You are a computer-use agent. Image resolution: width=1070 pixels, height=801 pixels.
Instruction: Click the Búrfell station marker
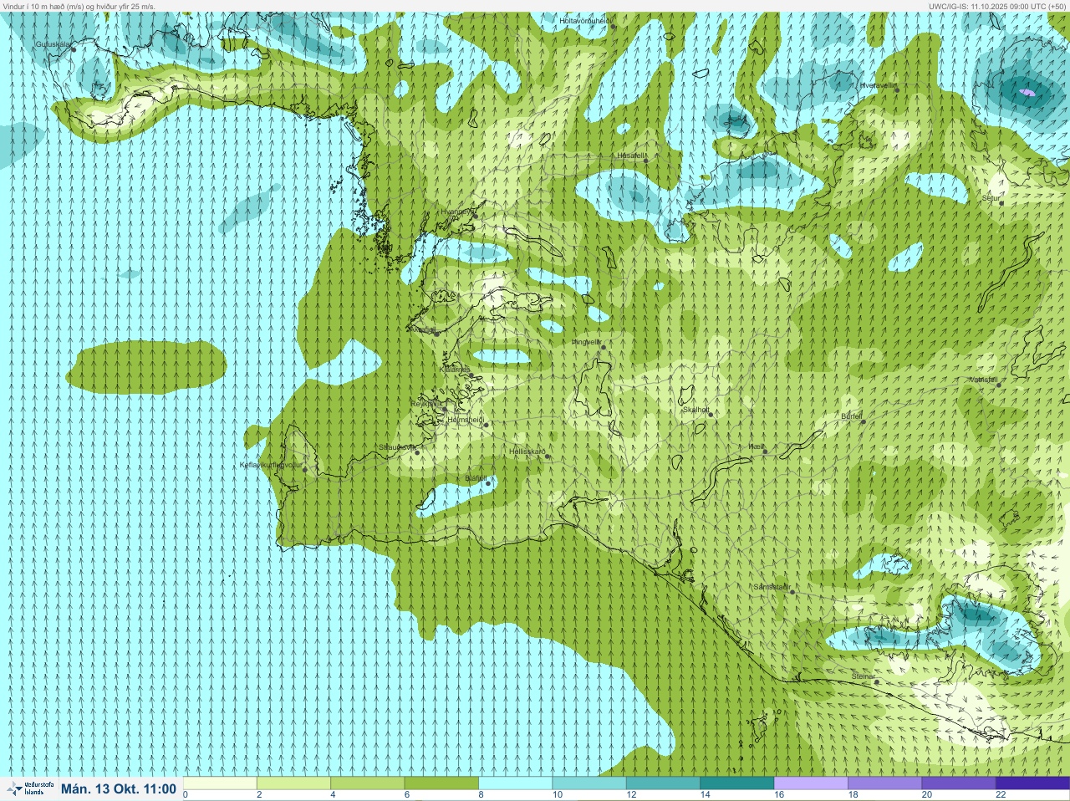[864, 421]
